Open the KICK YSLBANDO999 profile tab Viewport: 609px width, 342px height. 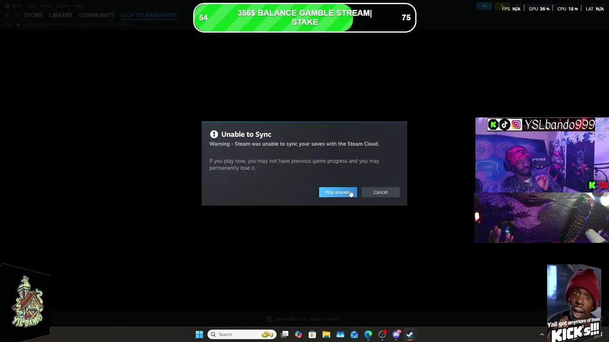(148, 15)
